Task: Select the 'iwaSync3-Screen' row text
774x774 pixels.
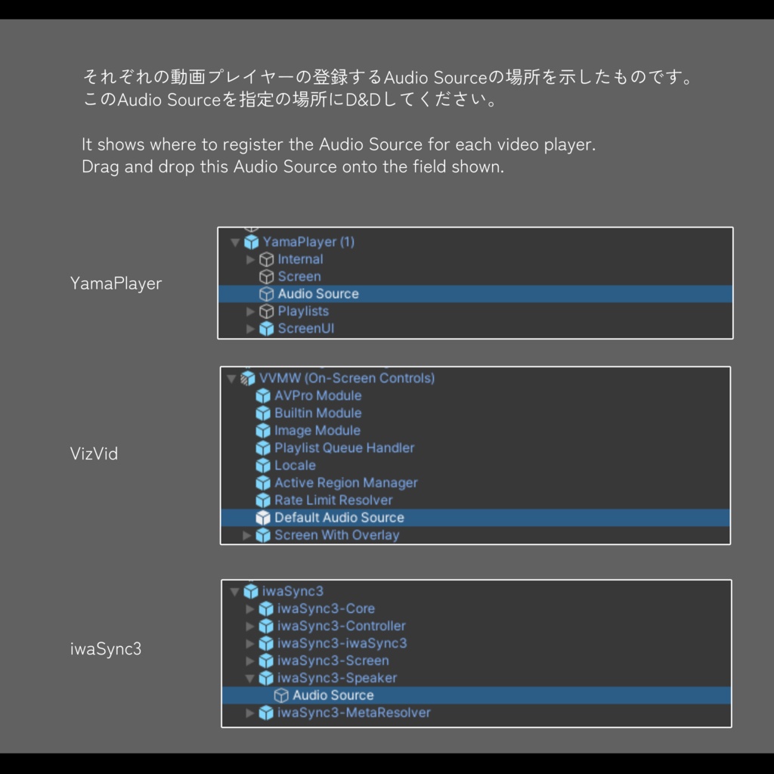Action: click(333, 661)
